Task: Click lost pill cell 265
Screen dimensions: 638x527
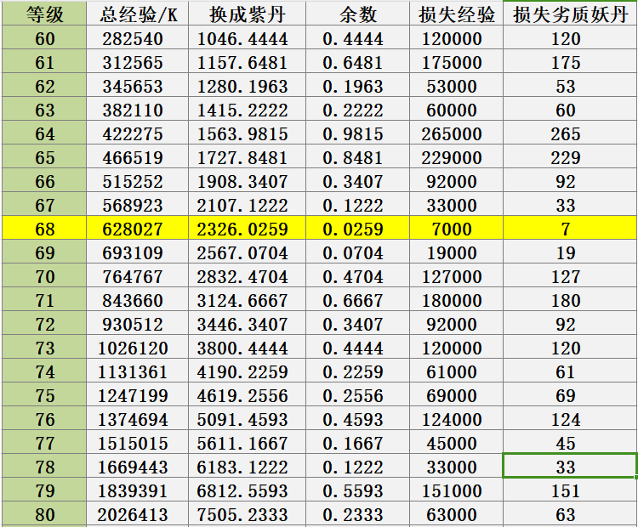Action: [570, 133]
